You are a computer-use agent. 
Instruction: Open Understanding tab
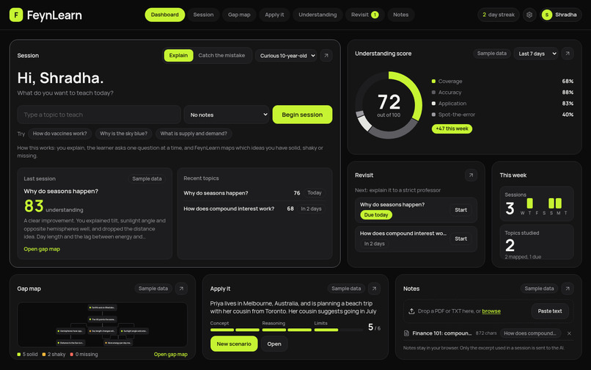click(x=317, y=15)
